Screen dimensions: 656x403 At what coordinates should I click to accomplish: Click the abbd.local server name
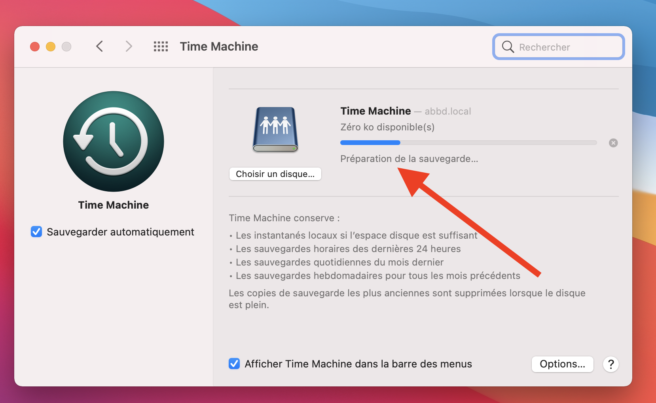[x=447, y=111]
